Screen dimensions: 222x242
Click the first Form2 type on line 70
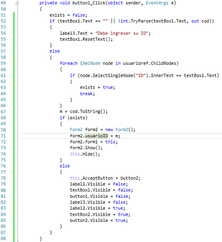pyautogui.click(x=76, y=129)
